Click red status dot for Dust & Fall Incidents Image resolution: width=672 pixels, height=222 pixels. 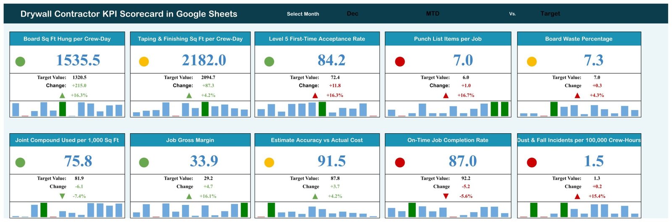coord(532,162)
